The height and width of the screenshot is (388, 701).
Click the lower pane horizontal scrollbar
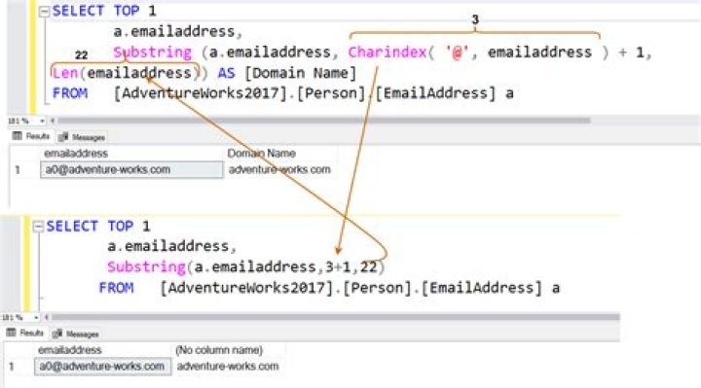336,317
